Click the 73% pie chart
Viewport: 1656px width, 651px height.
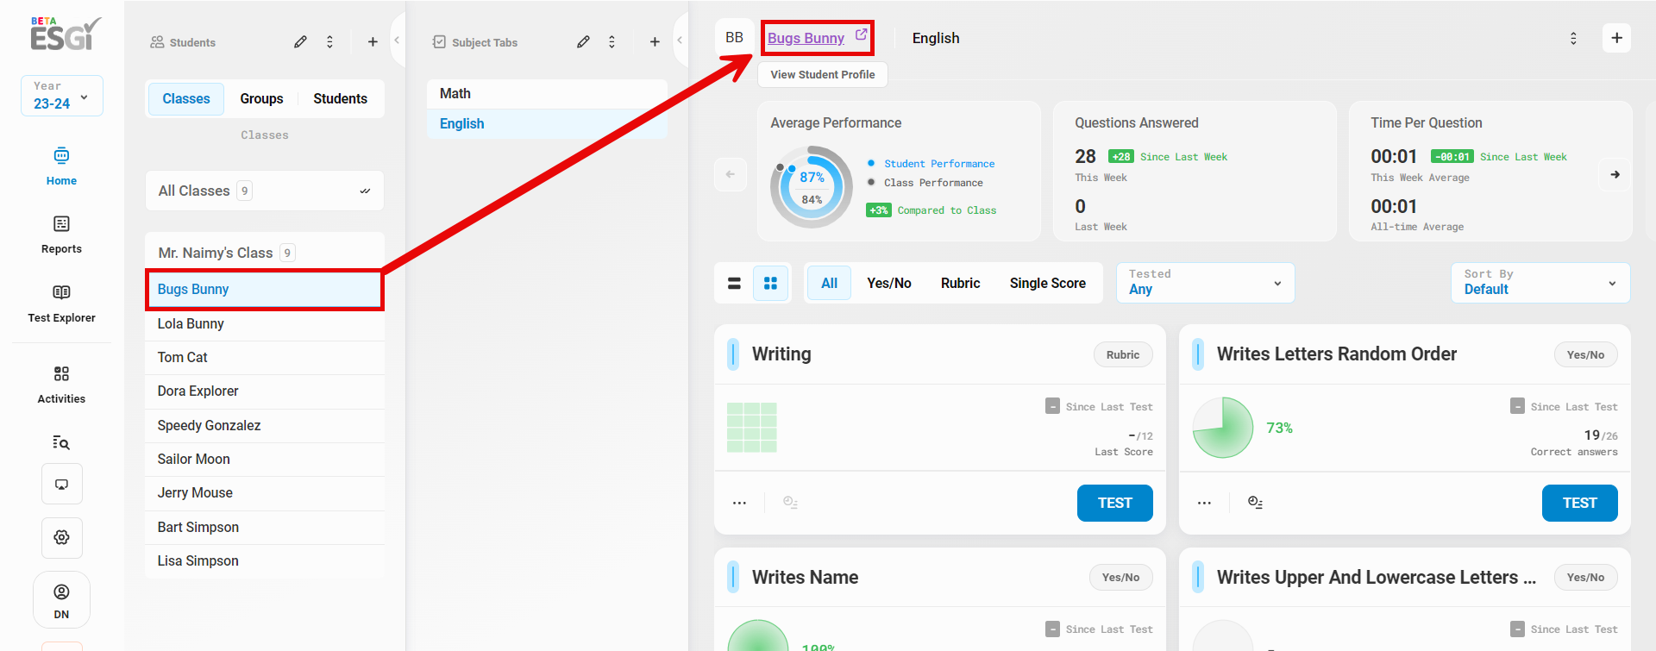pos(1222,427)
